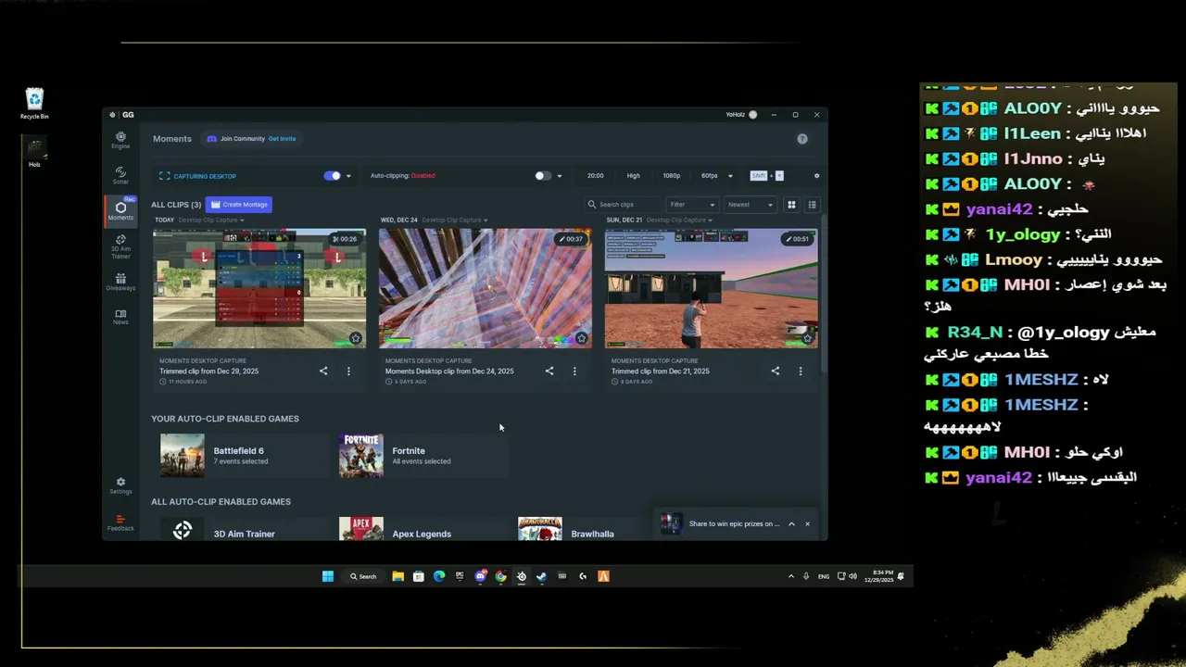Open the Giveaways sidebar section
This screenshot has height=667, width=1186.
pos(120,282)
